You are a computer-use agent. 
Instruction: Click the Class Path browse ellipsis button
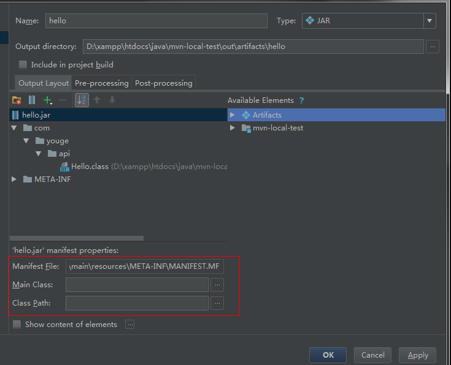[x=217, y=303]
